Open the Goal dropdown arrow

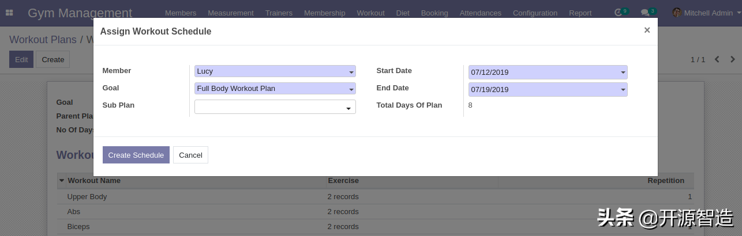click(351, 90)
